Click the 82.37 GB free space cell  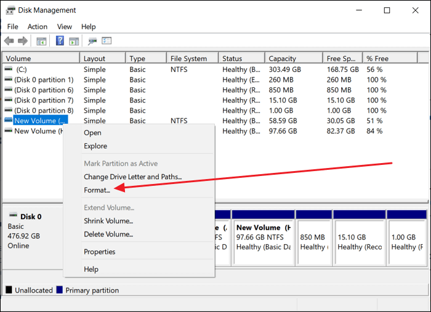[x=341, y=131]
